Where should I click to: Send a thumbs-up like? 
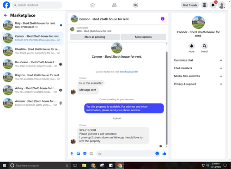(x=164, y=153)
